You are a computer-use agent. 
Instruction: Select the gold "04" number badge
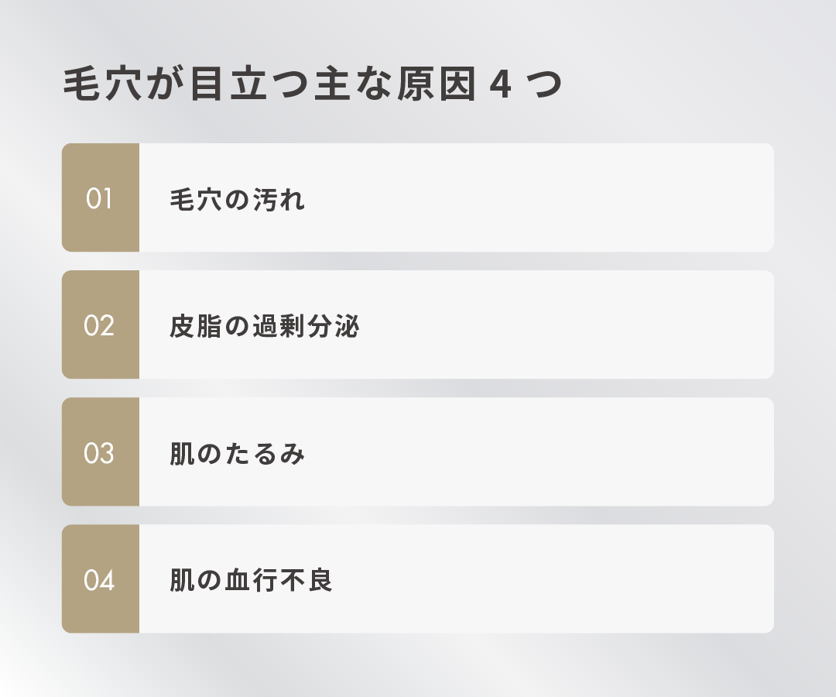pyautogui.click(x=100, y=579)
